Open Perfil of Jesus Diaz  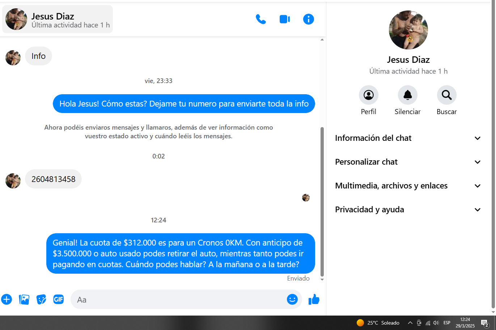point(368,95)
